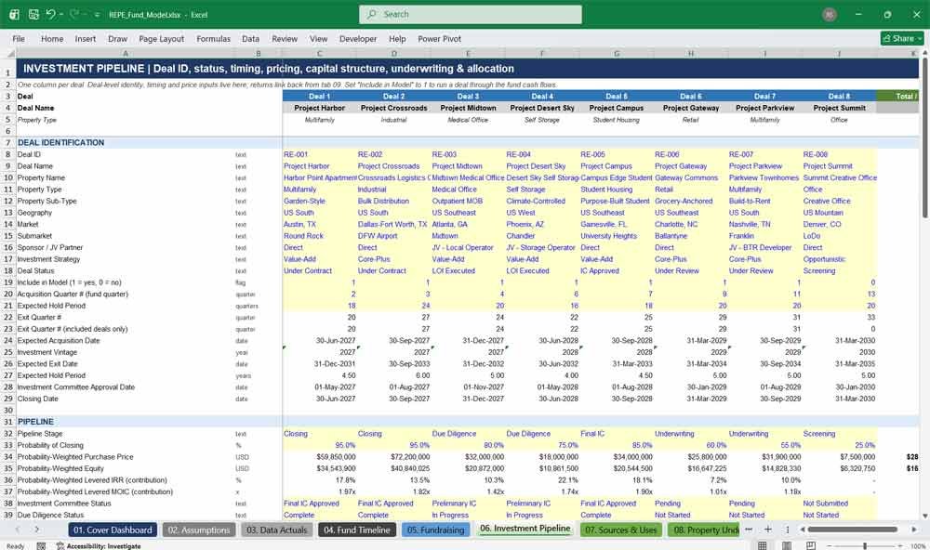Open the File menu

(x=19, y=38)
